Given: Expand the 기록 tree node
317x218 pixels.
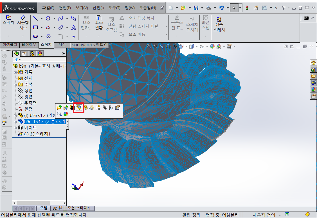Looking at the screenshot, I should [x=15, y=72].
